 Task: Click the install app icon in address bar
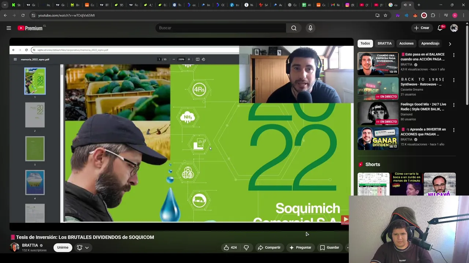(x=377, y=15)
